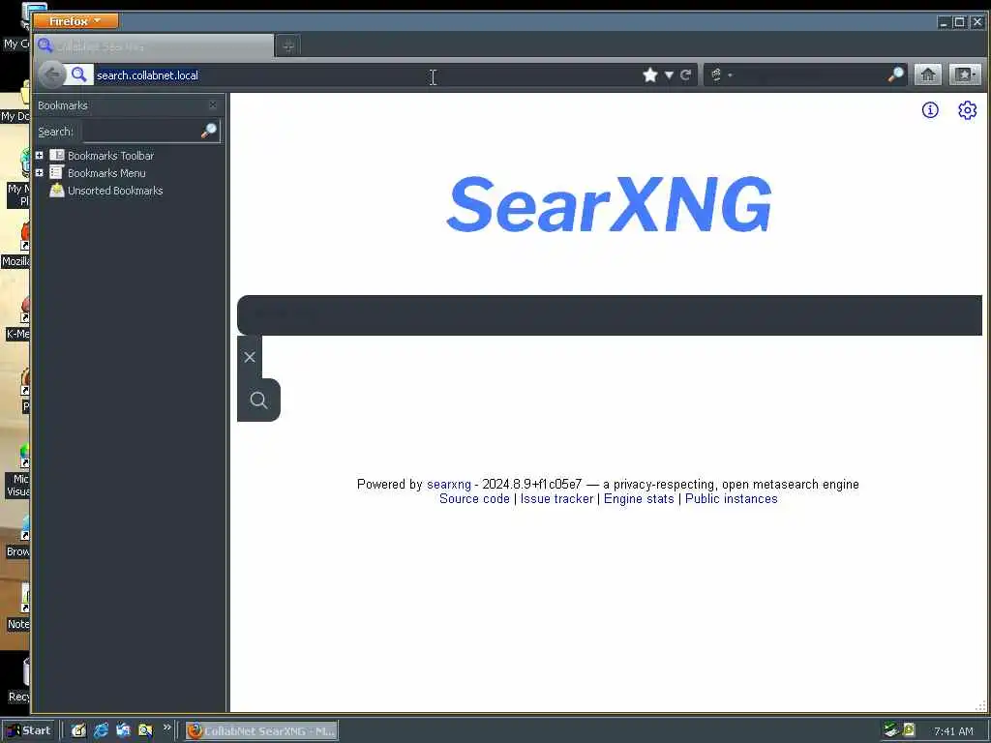Click the magnifier in bookmarks search
This screenshot has width=991, height=743.
pos(209,131)
